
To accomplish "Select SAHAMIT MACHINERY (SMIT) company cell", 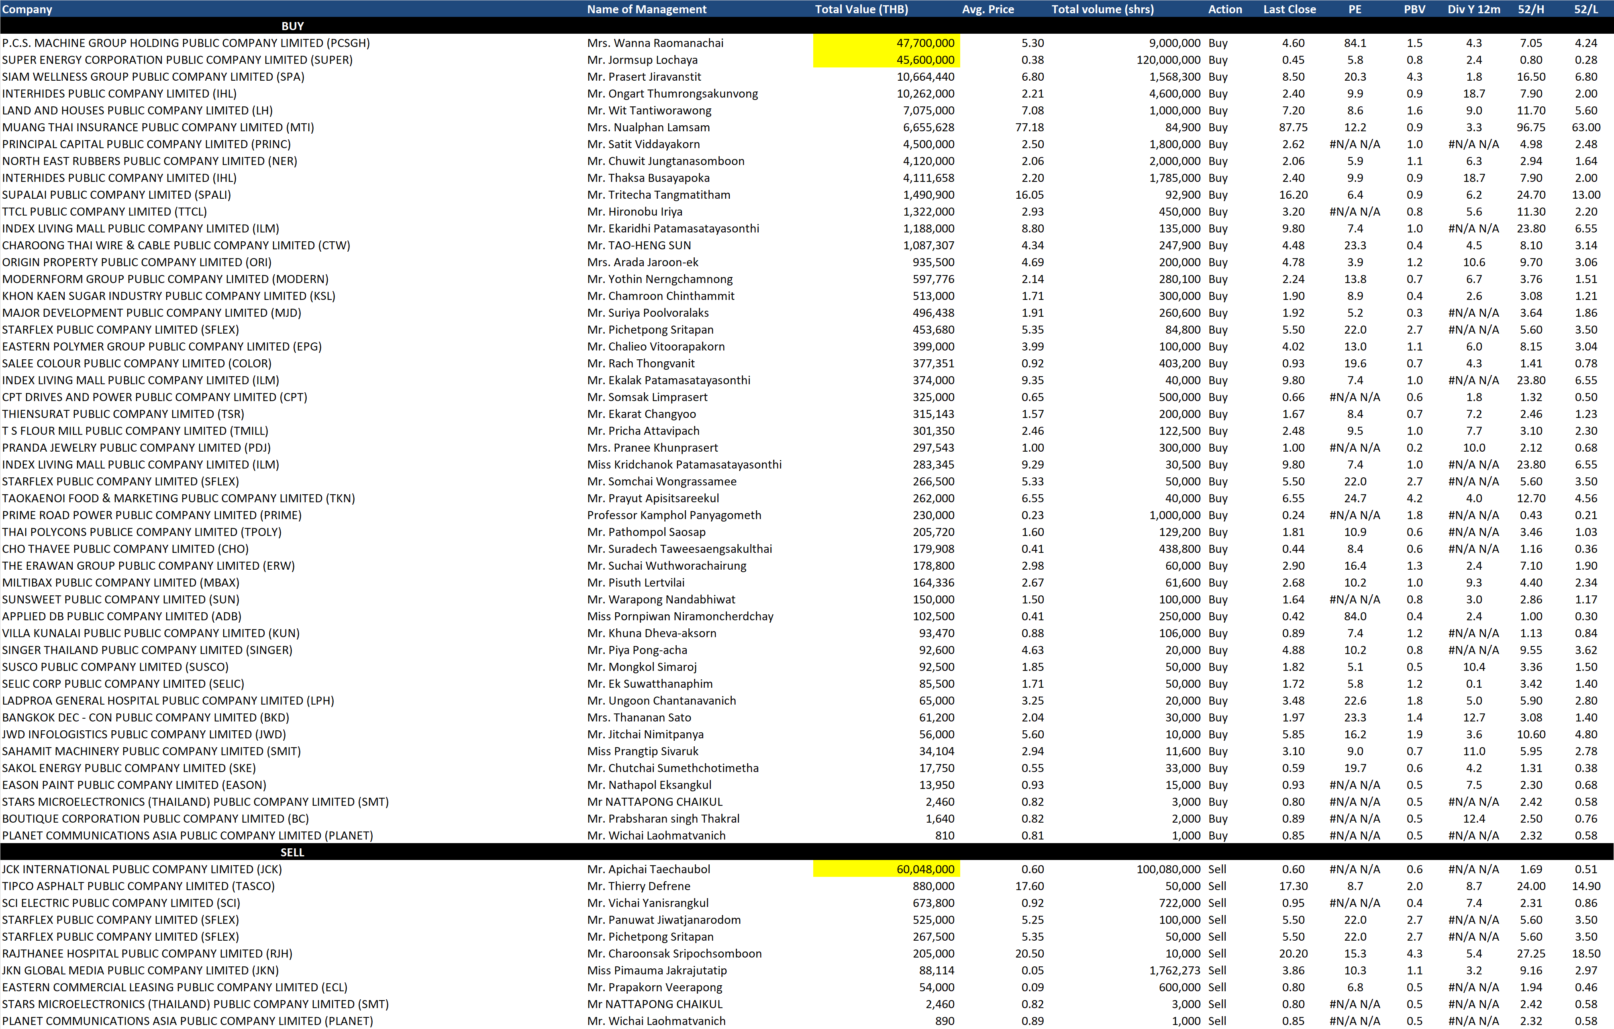I will (x=151, y=751).
